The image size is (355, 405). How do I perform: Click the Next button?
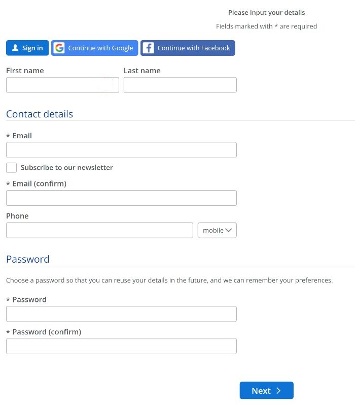coord(266,391)
